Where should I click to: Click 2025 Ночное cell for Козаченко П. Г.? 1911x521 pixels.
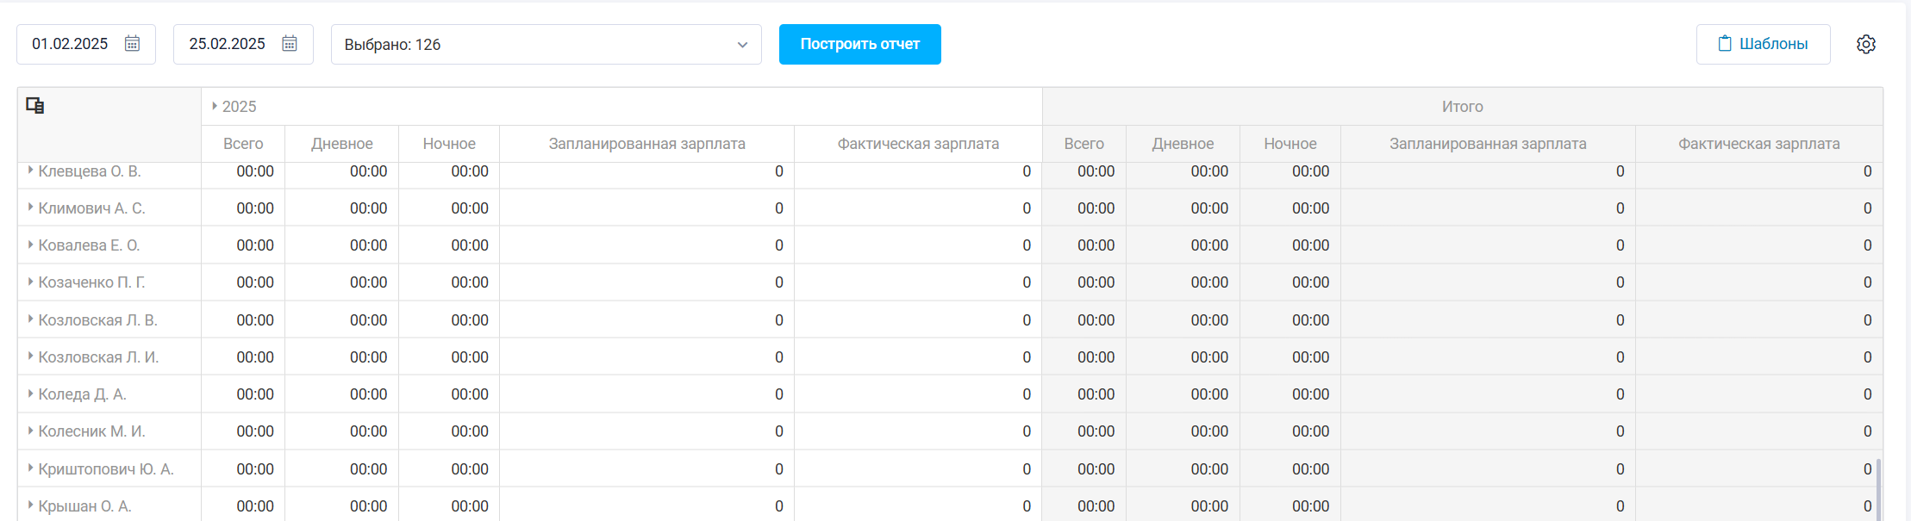[449, 282]
